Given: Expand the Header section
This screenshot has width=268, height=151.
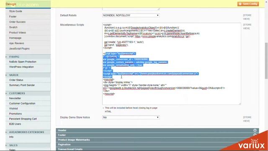Looking at the screenshot, I should (157, 130).
